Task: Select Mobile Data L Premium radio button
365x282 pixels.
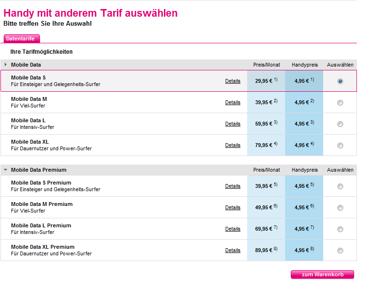Action: click(x=340, y=229)
